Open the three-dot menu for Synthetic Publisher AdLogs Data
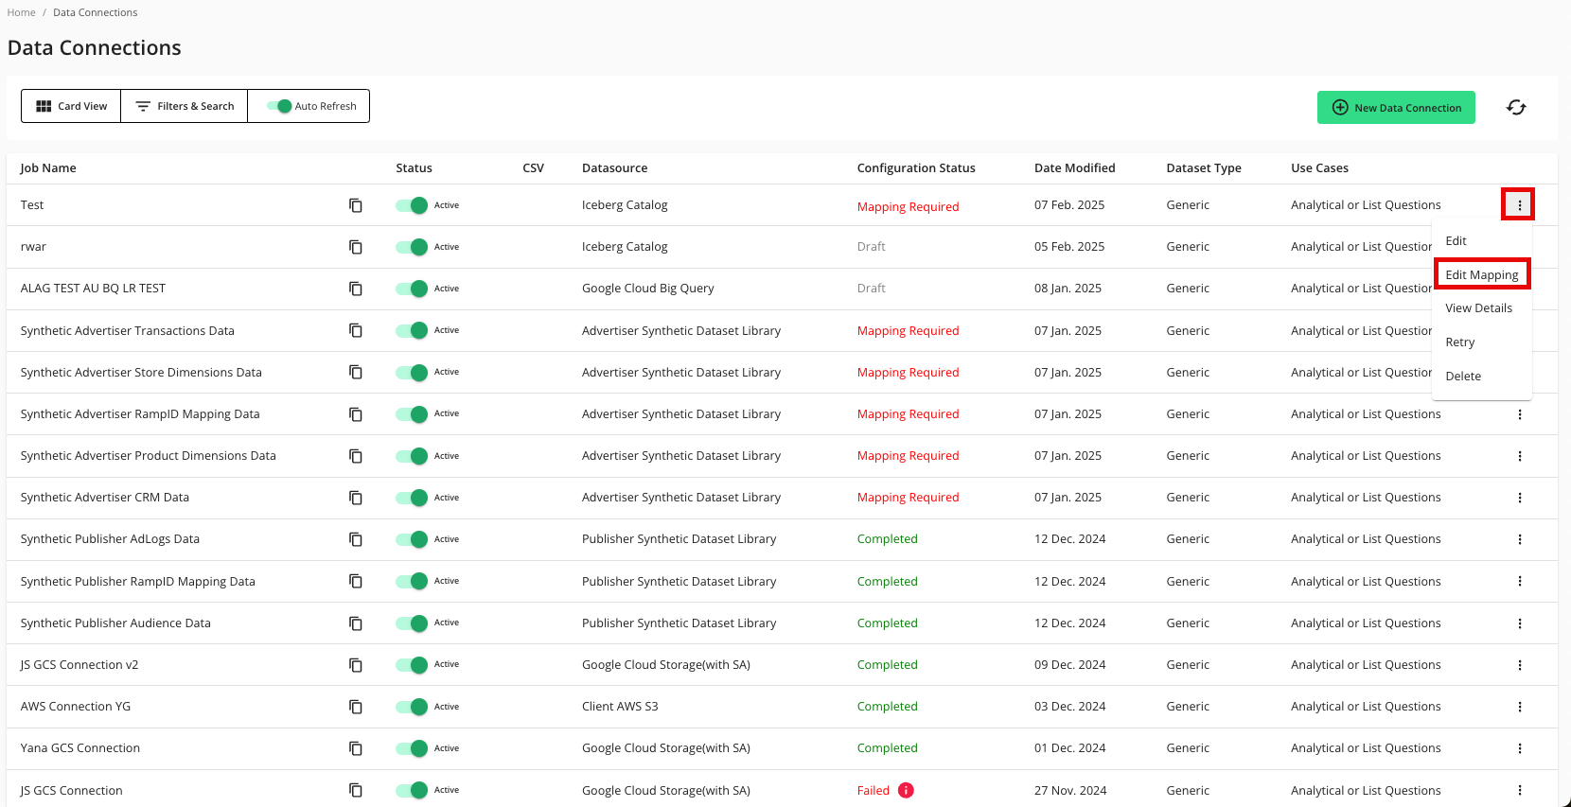This screenshot has width=1571, height=807. pos(1520,539)
